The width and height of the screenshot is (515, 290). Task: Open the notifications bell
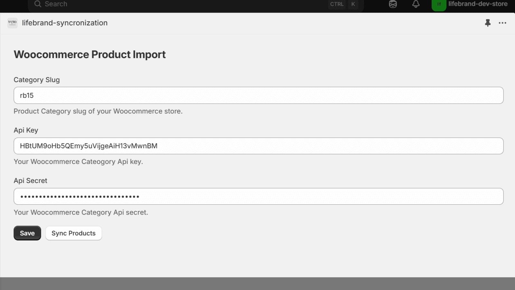[x=416, y=4]
